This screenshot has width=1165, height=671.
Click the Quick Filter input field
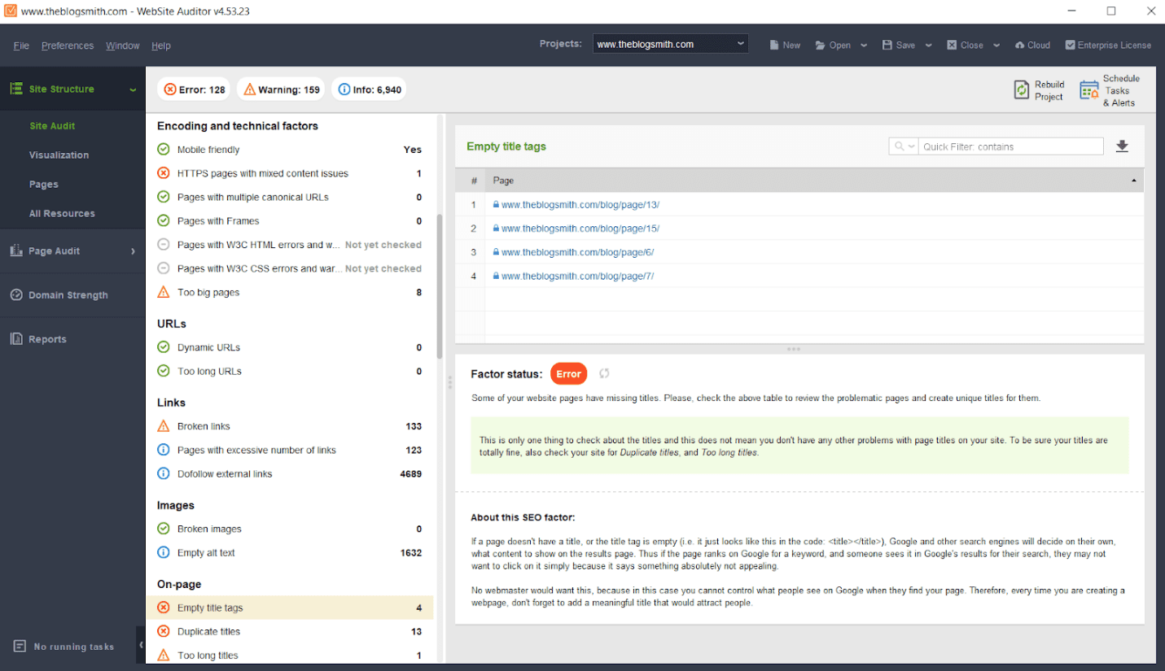coord(1011,146)
